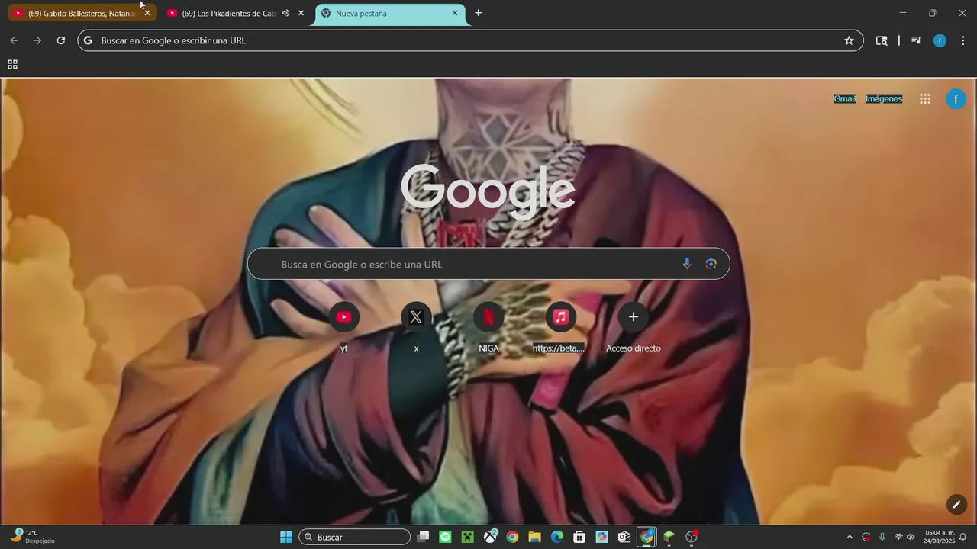Screen dimensions: 977x549
Task: Launch Spotify from the taskbar
Action: (445, 537)
